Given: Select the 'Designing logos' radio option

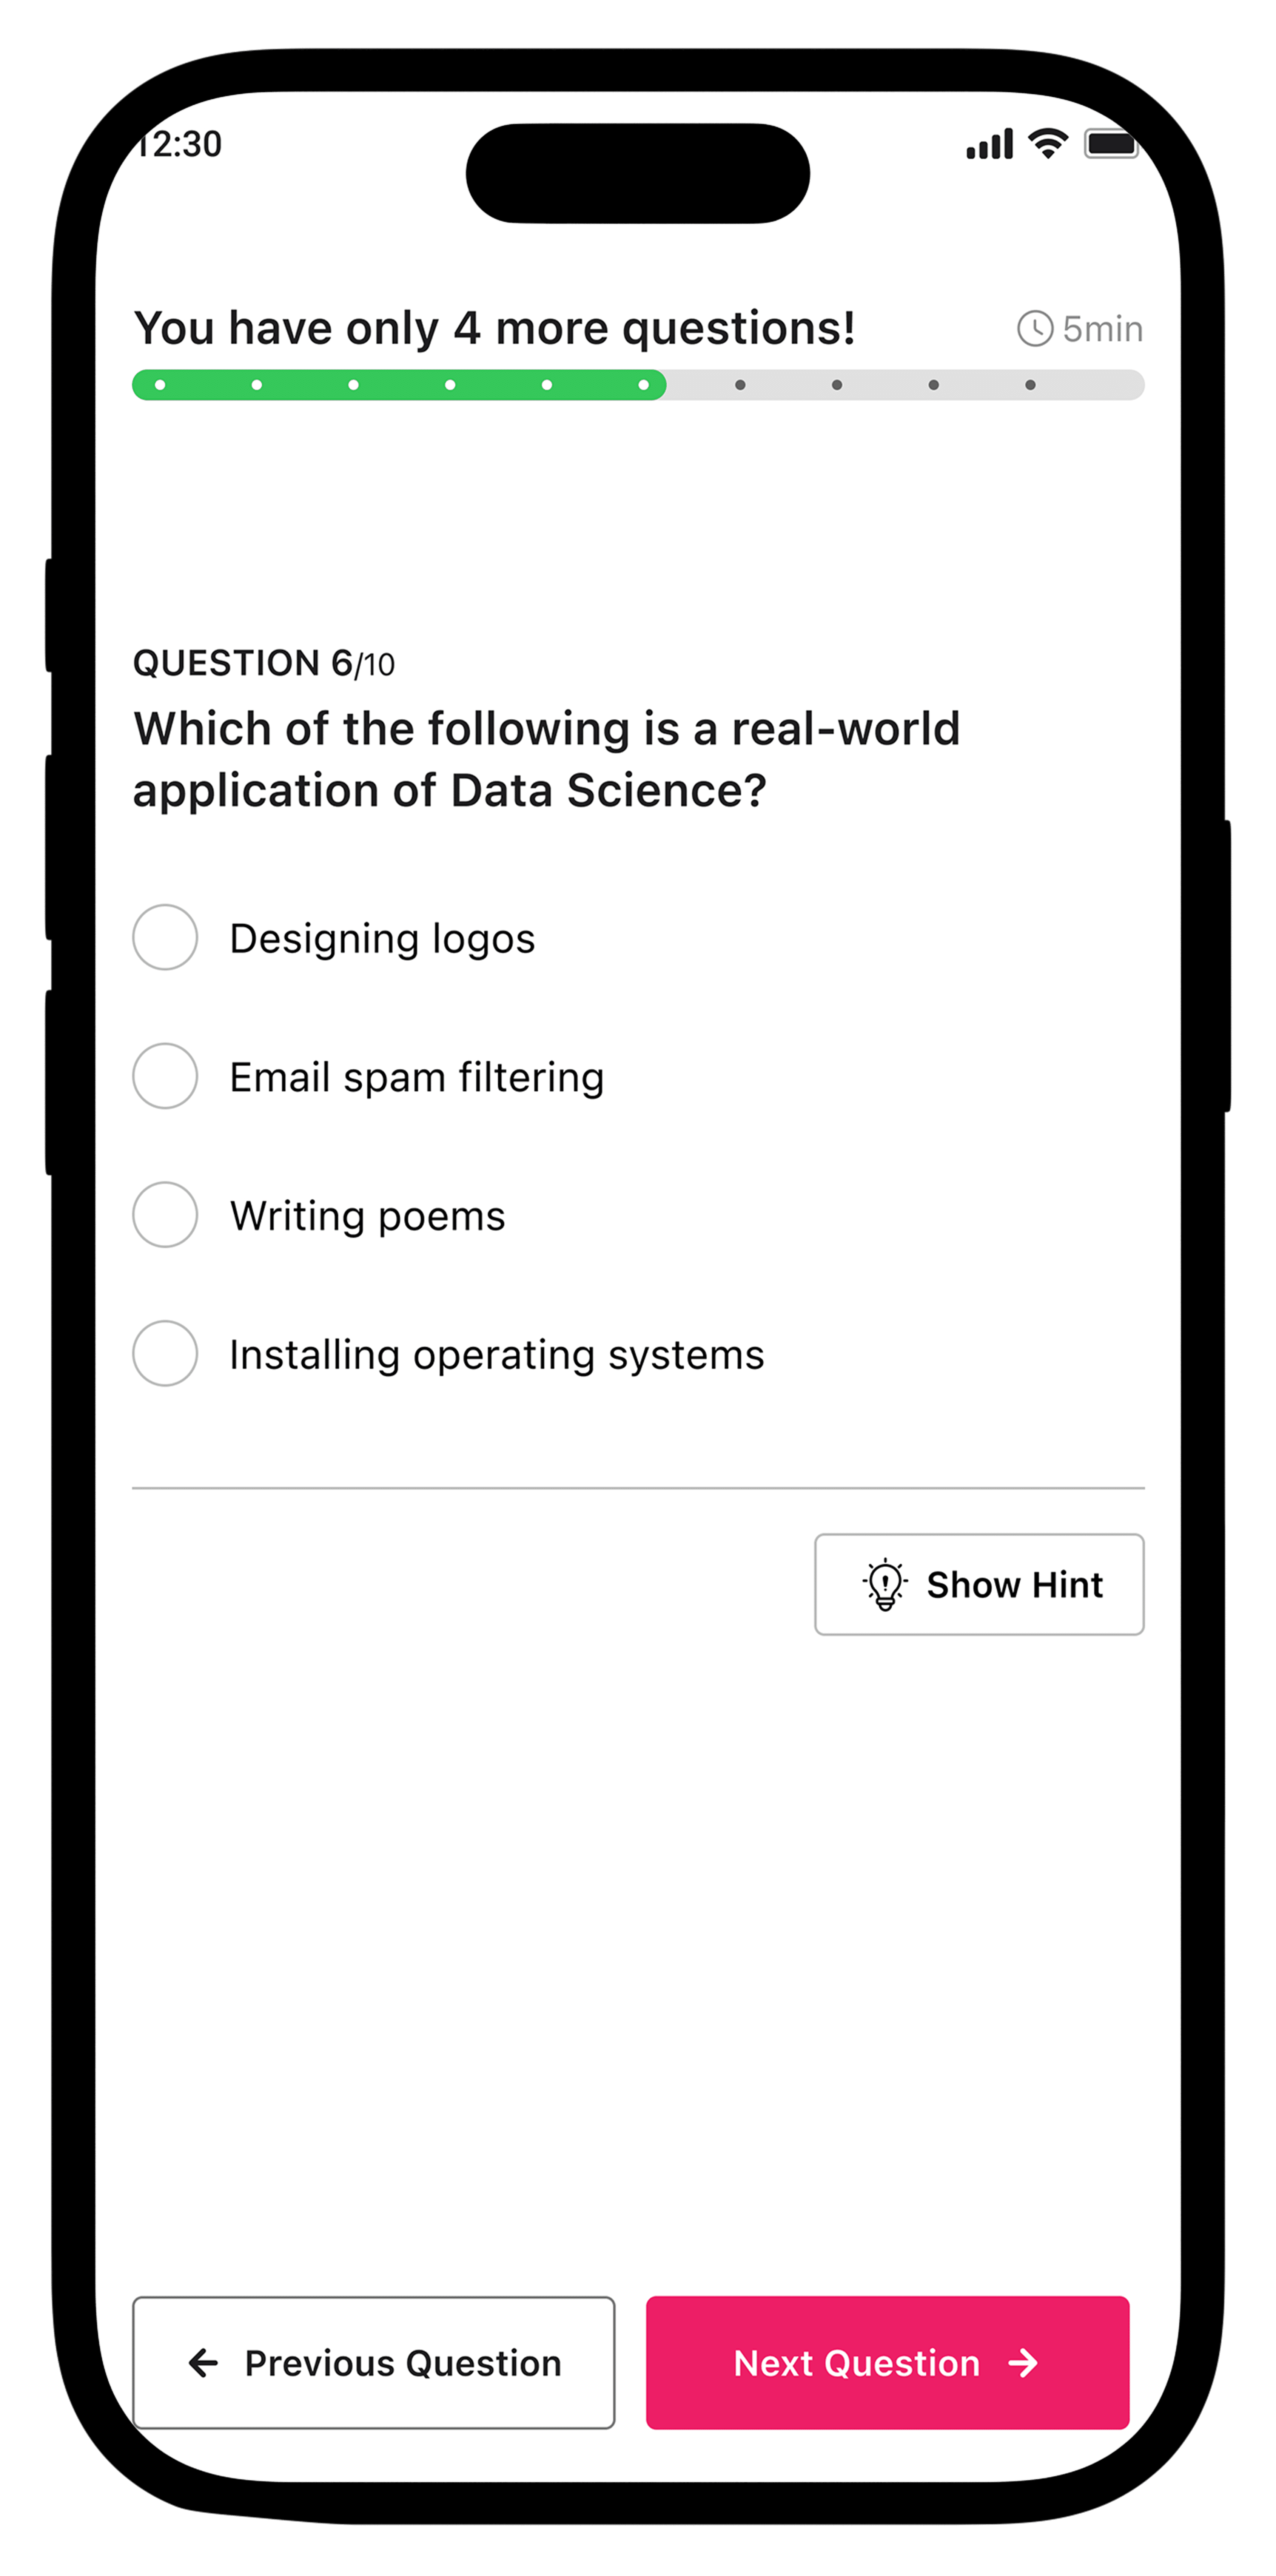Looking at the screenshot, I should tap(165, 937).
